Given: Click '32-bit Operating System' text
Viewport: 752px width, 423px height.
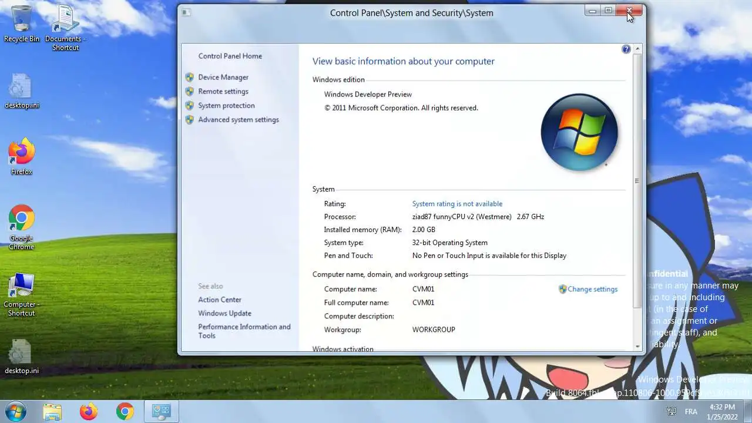Looking at the screenshot, I should click(x=450, y=243).
